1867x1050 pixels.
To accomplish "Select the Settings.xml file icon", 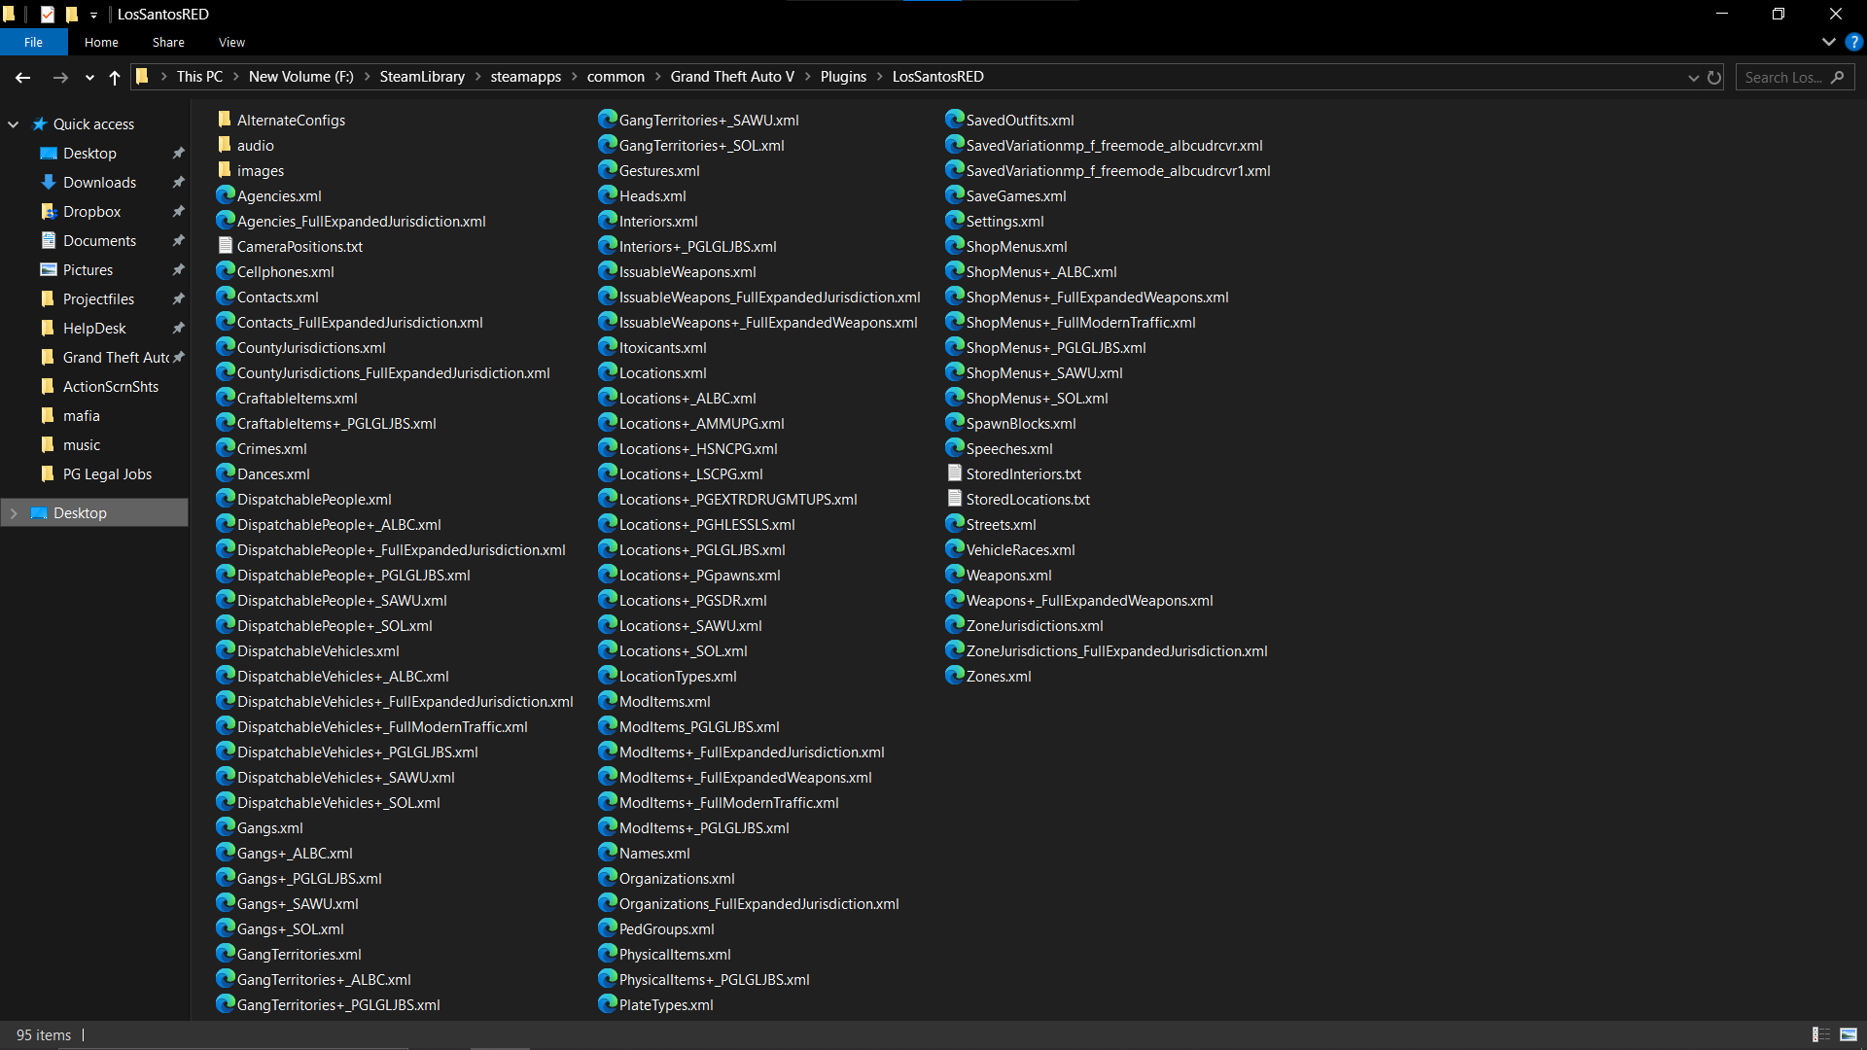I will (x=954, y=221).
